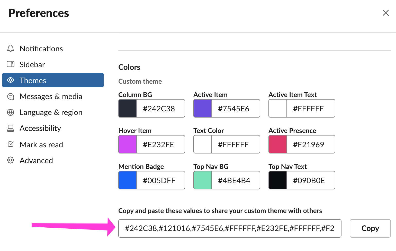
Task: Click the Active Presence red swatch
Action: (x=278, y=144)
